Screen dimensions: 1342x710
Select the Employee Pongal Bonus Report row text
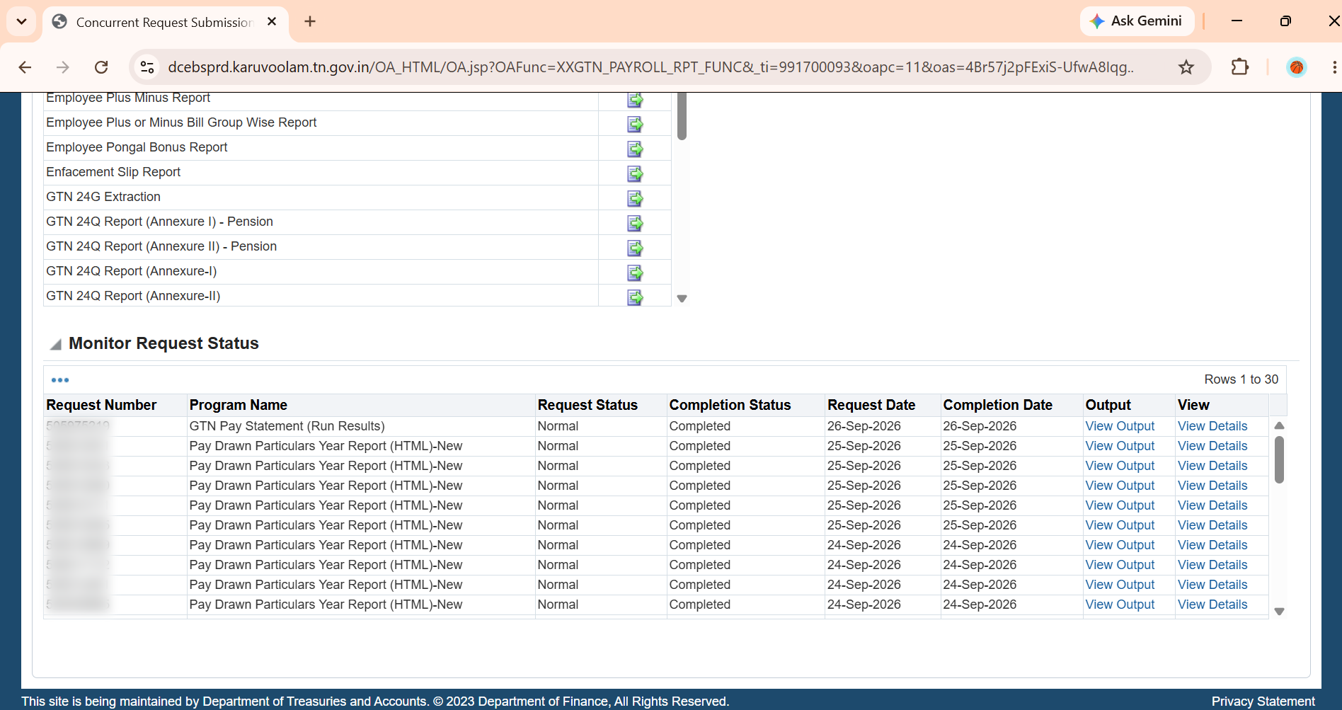(137, 147)
